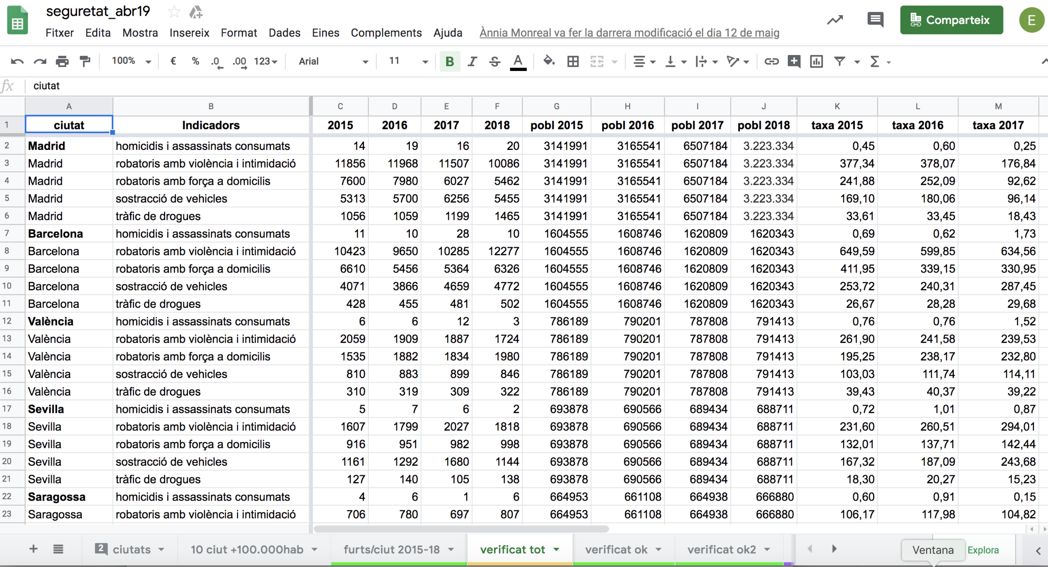This screenshot has width=1048, height=567.
Task: Open the cell borders tool
Action: (x=573, y=62)
